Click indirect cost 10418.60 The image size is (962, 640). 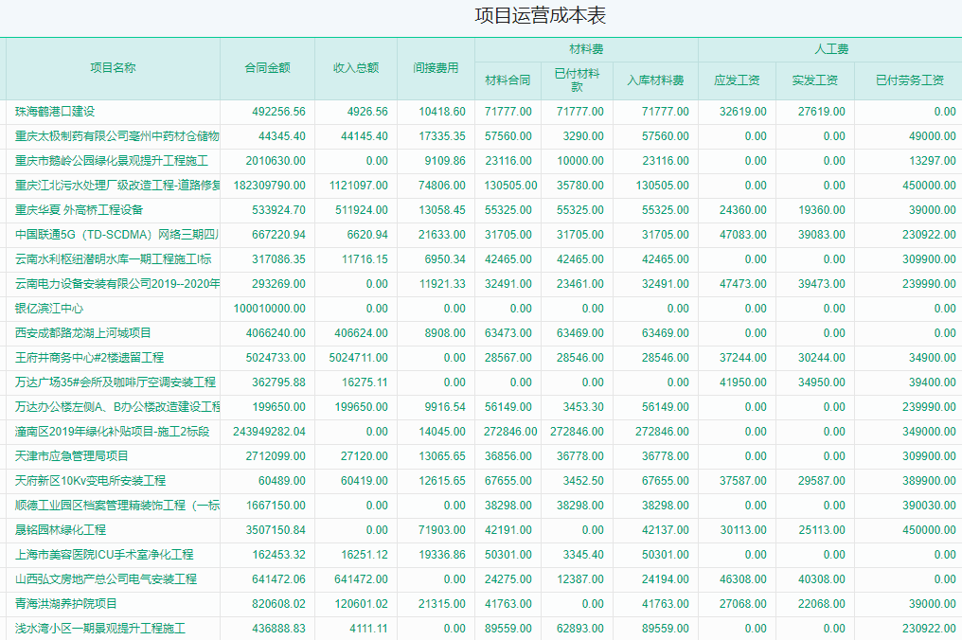[442, 112]
